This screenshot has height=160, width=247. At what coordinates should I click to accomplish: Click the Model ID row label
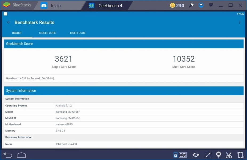11,118
